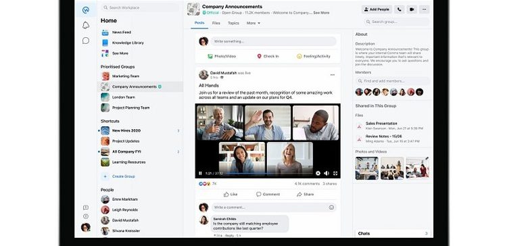Open the Chats panel at bottom right
The width and height of the screenshot is (507, 246).
(x=393, y=233)
